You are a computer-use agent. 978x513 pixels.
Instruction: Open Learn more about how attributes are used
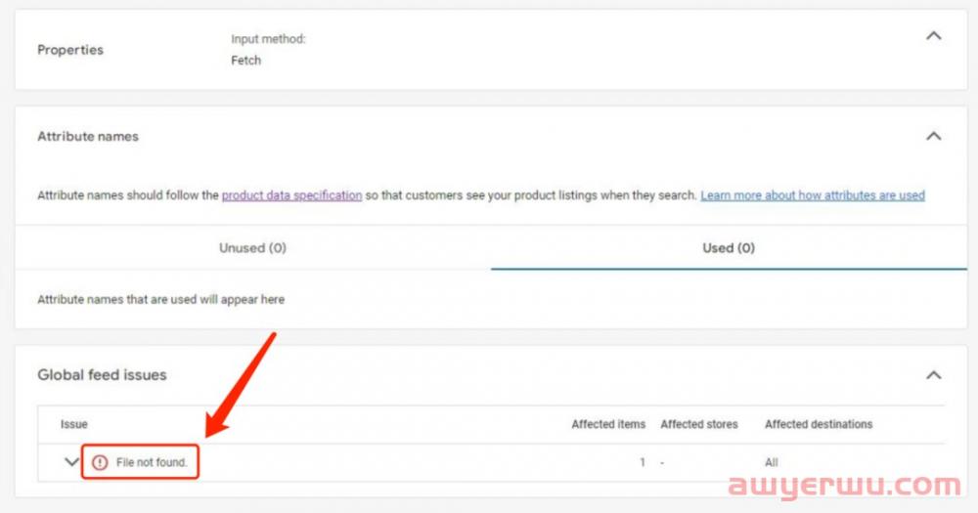coord(812,195)
